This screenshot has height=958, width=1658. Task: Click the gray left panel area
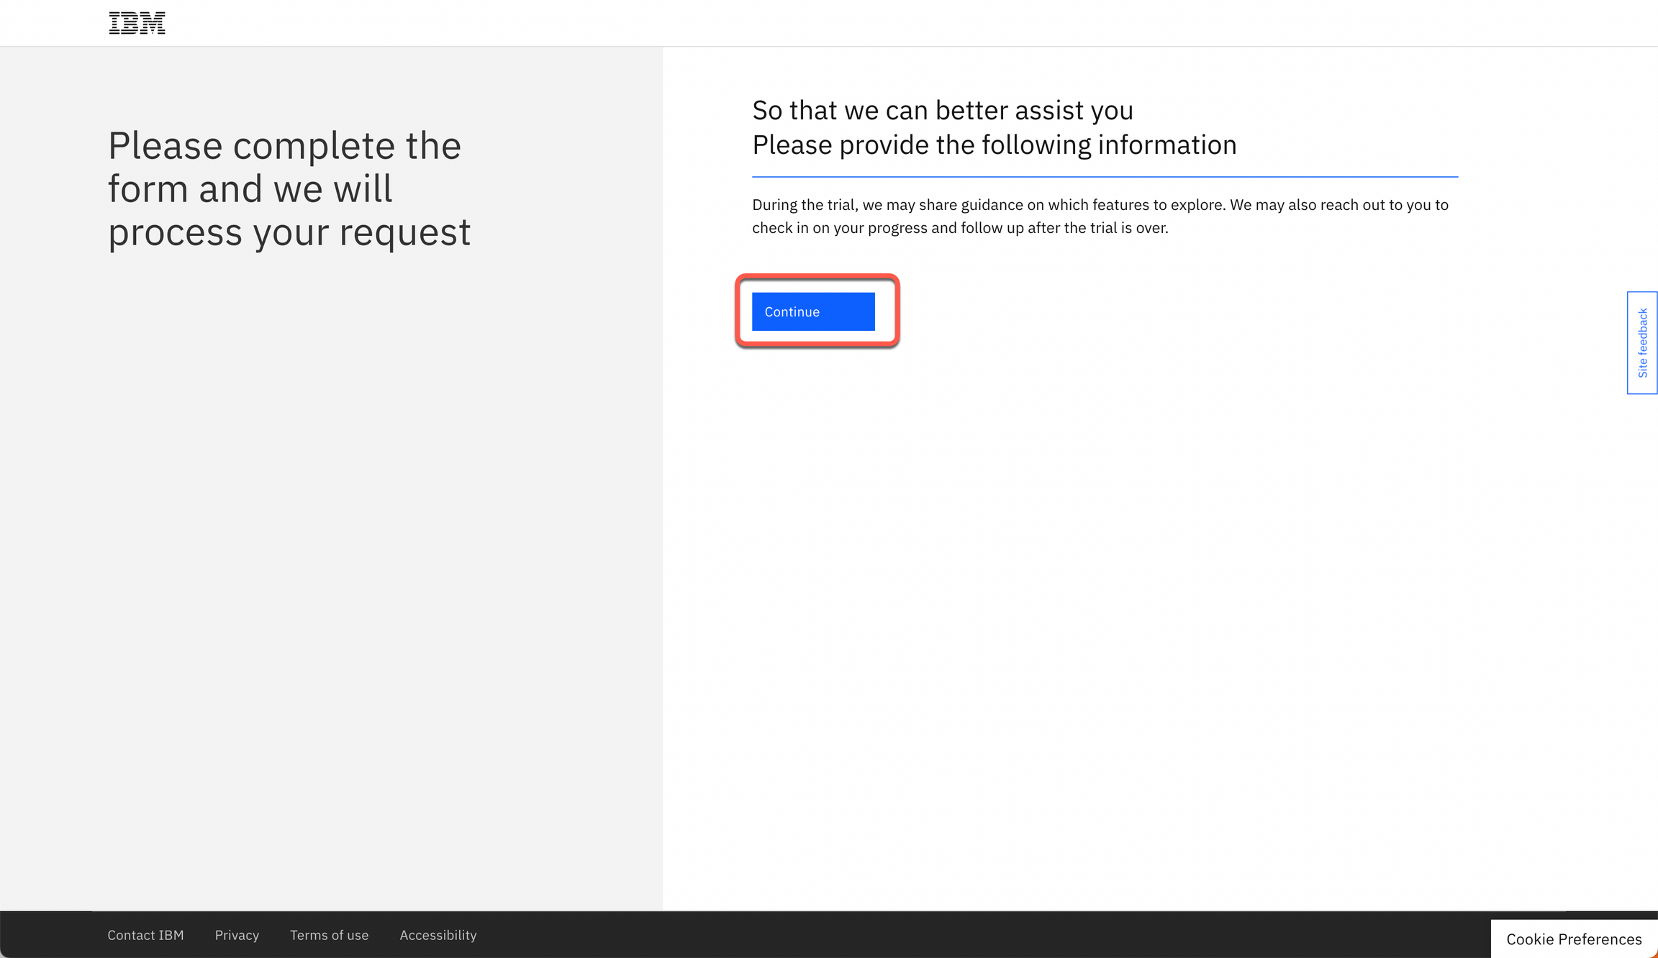click(324, 575)
